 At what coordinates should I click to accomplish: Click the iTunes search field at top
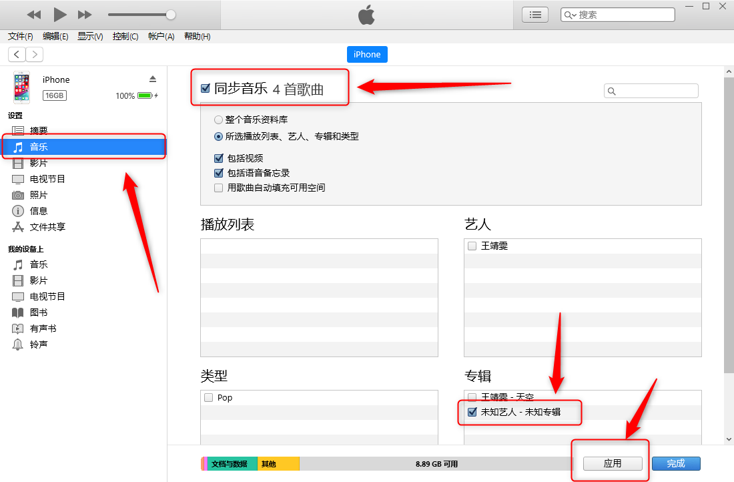point(617,15)
